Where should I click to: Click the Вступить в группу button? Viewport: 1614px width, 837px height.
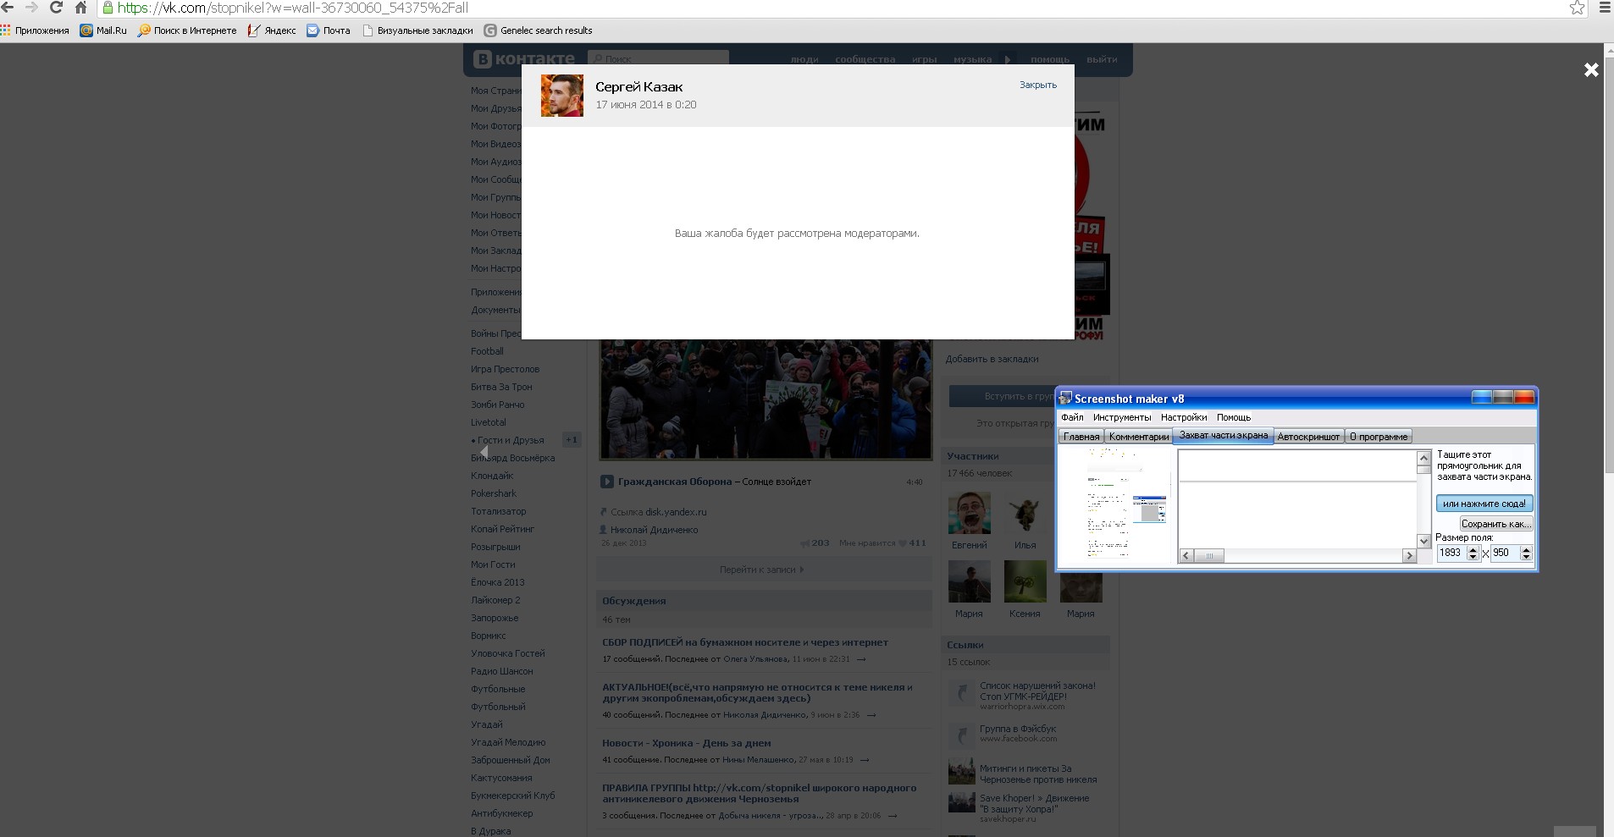(x=1002, y=396)
